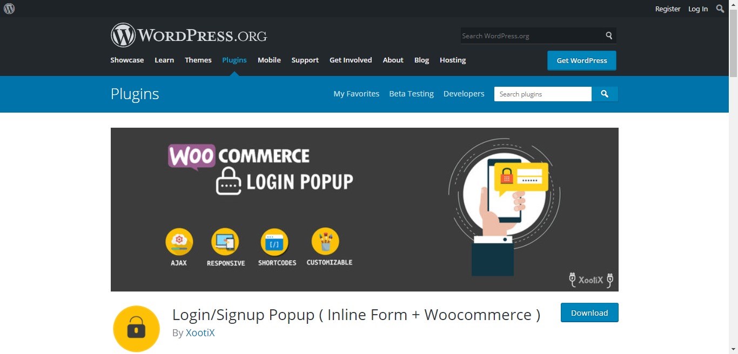The image size is (738, 354).
Task: Click the Customizable feature icon in the banner
Action: [x=325, y=241]
